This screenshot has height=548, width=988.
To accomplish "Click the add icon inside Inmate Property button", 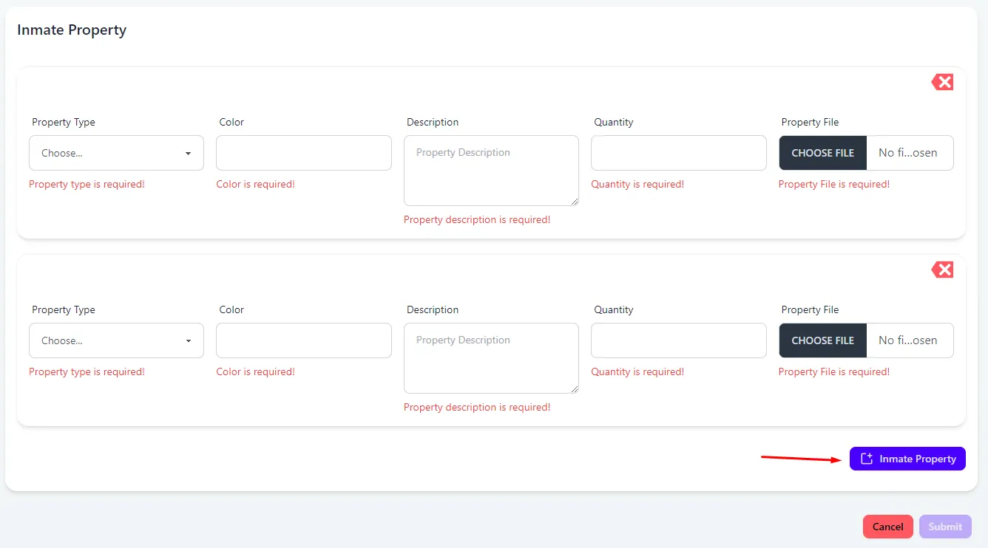I will pyautogui.click(x=867, y=459).
